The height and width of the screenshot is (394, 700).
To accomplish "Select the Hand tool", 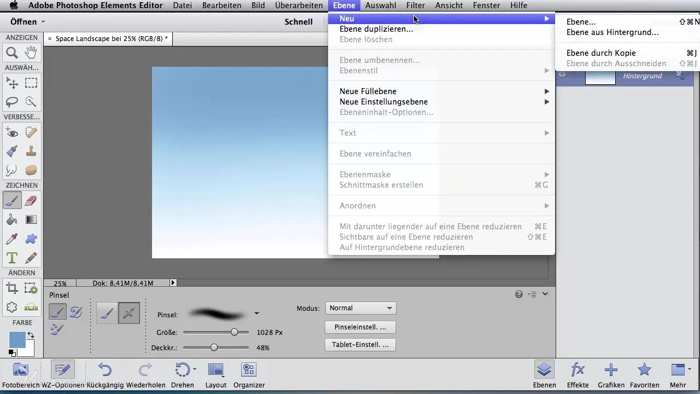I will pos(31,53).
